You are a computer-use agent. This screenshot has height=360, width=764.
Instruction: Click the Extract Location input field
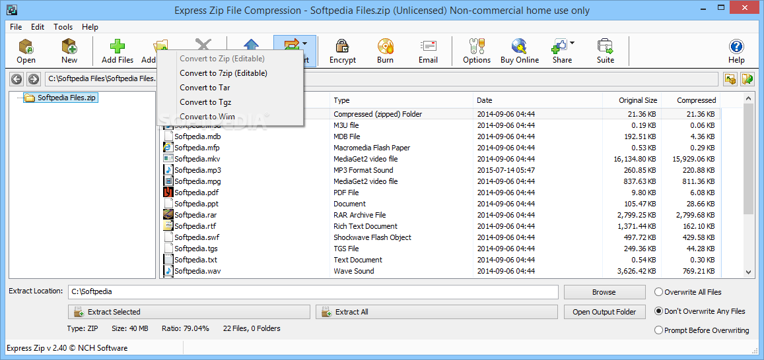coord(313,292)
